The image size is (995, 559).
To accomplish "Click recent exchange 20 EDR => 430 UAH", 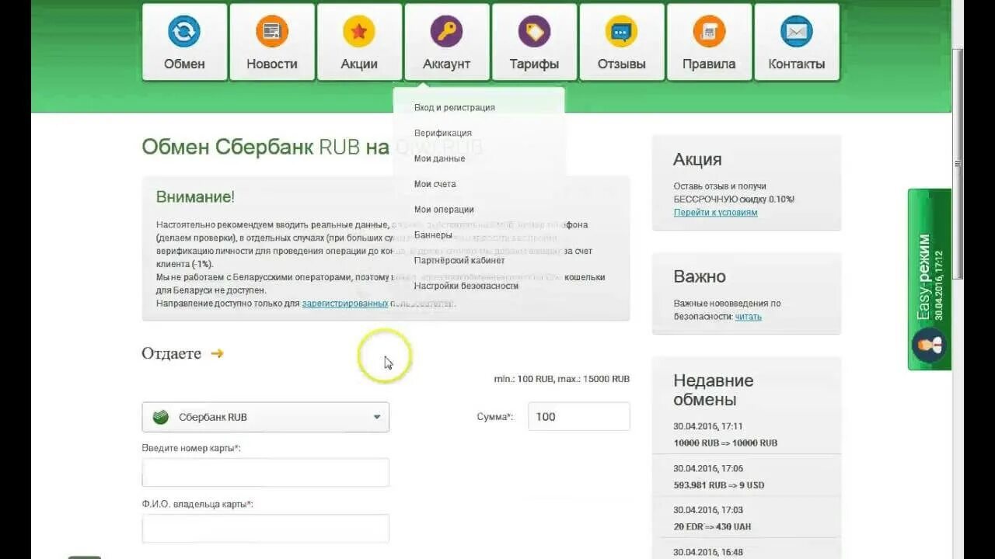I will [712, 526].
